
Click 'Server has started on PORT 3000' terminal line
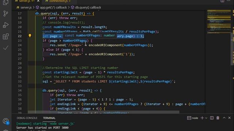(42, 128)
